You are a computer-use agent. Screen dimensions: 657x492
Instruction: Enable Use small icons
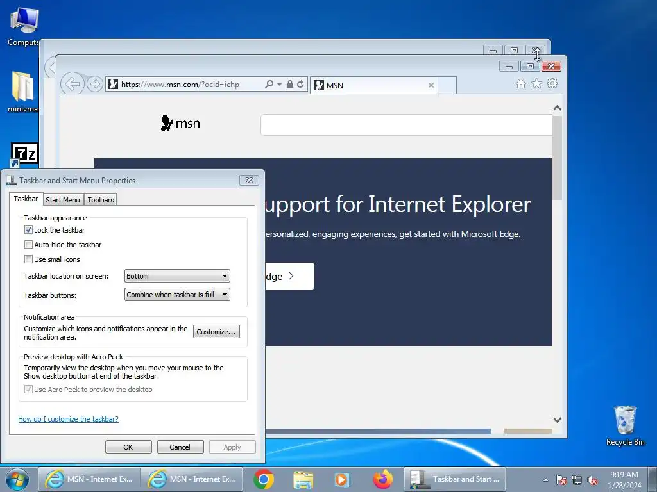tap(28, 259)
